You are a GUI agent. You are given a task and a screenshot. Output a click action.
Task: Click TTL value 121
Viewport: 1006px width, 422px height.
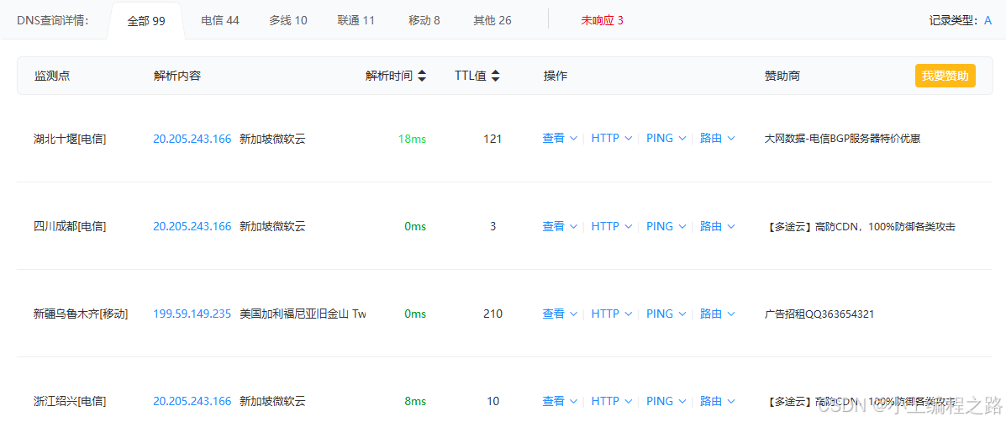(x=492, y=138)
